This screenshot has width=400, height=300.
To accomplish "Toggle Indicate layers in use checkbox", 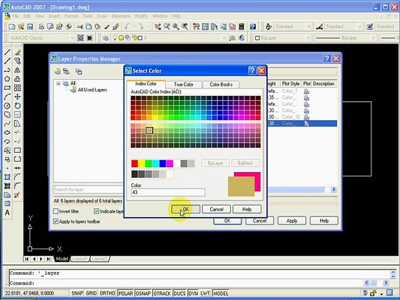I will [x=96, y=211].
